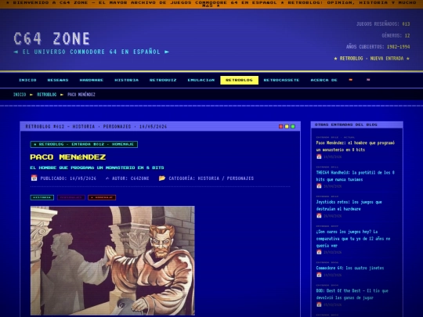423x317 pixels.
Task: Click the Retroblog Nueva Entrada header link
Action: 372,59
